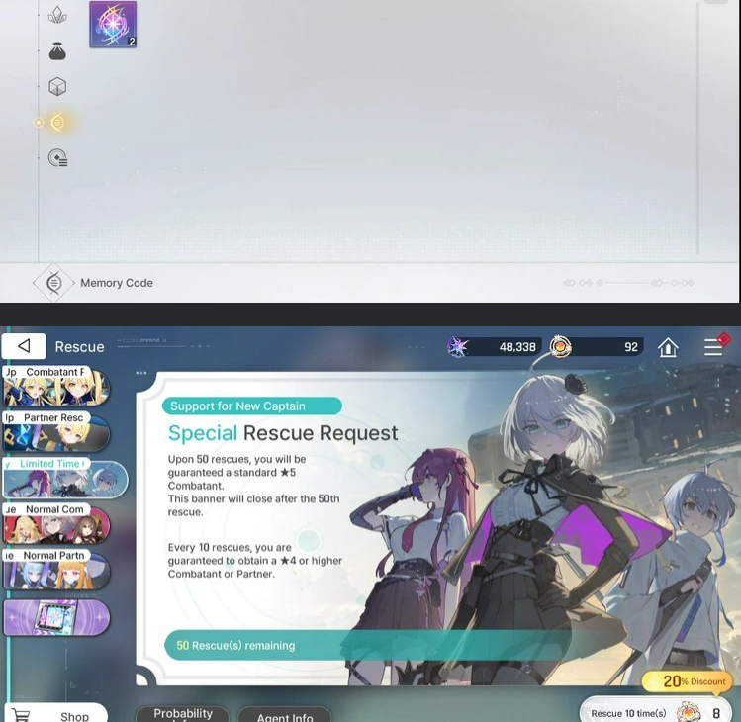Select the Limited Time banner tab
The image size is (741, 722).
click(65, 478)
